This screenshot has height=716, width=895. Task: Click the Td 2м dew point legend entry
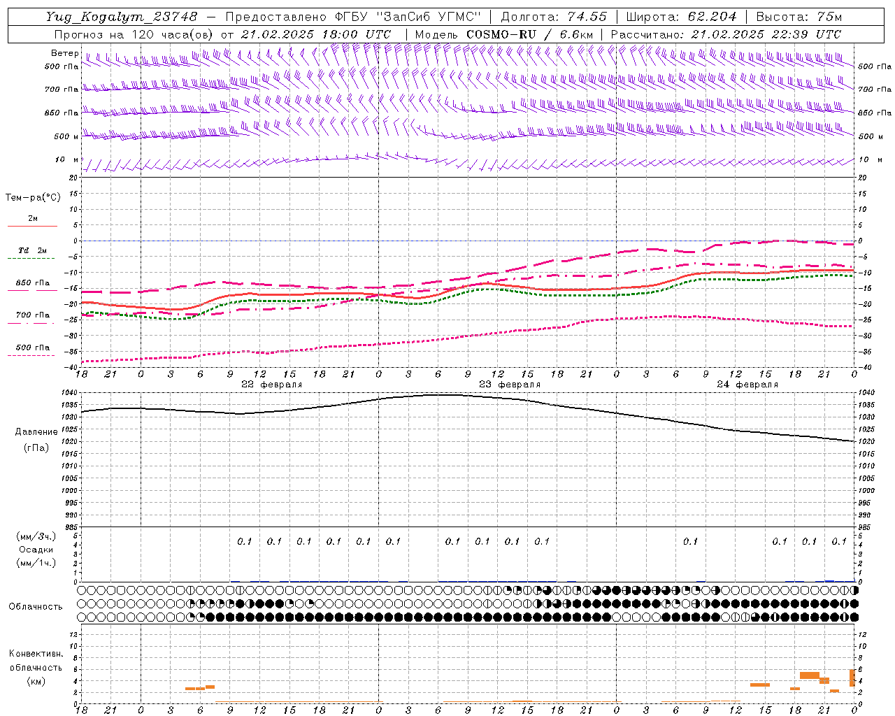point(33,250)
